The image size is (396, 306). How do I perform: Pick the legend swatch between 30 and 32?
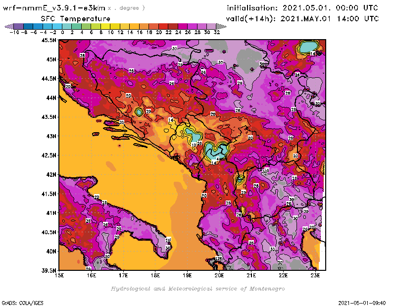point(211,26)
